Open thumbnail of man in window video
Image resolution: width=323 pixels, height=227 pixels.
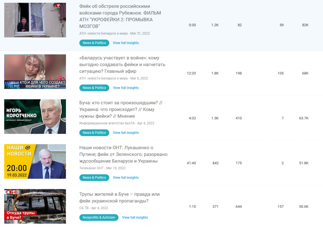(x=35, y=20)
